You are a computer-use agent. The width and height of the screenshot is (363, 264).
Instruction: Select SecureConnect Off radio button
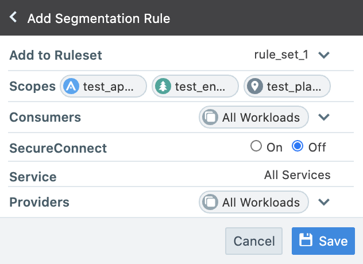coord(298,146)
